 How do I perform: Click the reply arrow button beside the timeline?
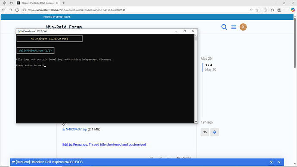[x=205, y=132]
